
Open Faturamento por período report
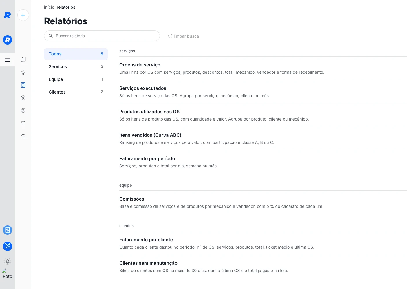[x=263, y=162]
